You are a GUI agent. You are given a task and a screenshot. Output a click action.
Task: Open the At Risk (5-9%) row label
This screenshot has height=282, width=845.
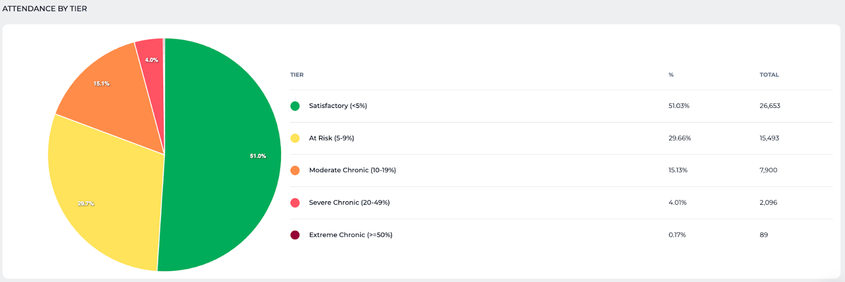pyautogui.click(x=332, y=138)
